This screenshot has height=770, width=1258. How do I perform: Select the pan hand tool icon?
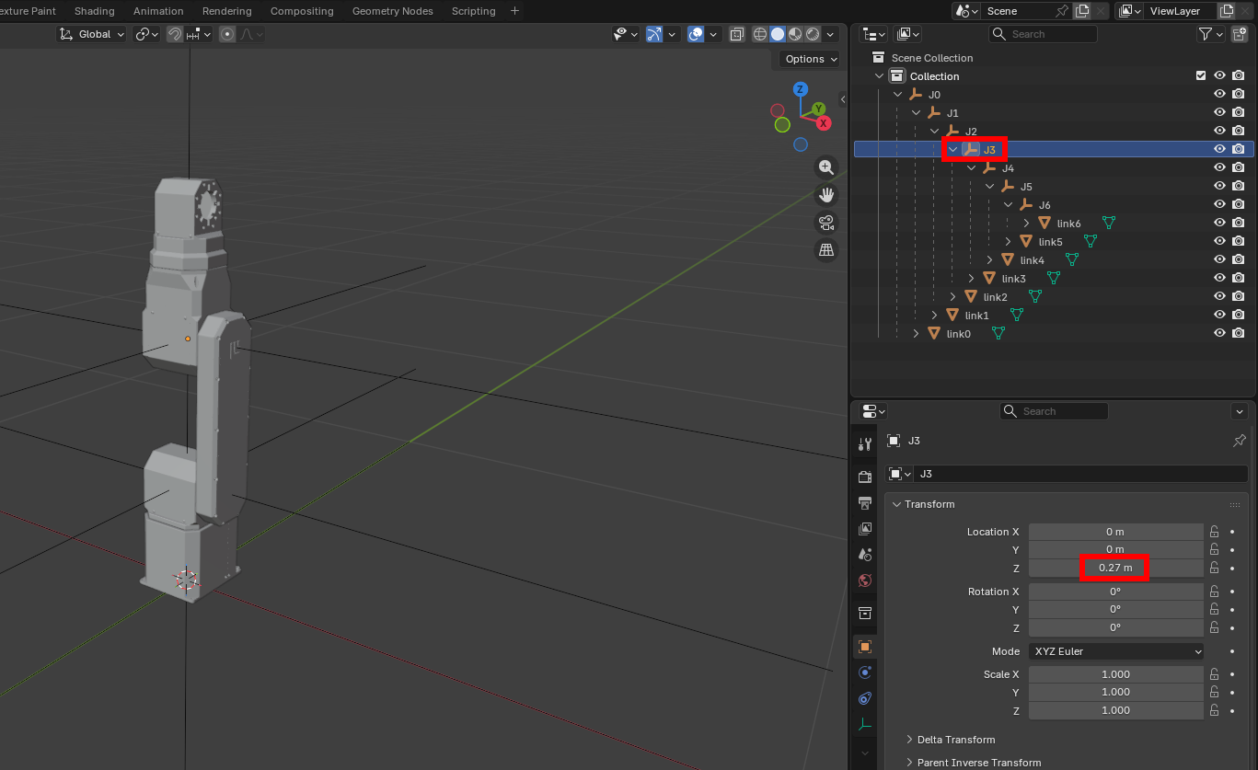pos(826,195)
